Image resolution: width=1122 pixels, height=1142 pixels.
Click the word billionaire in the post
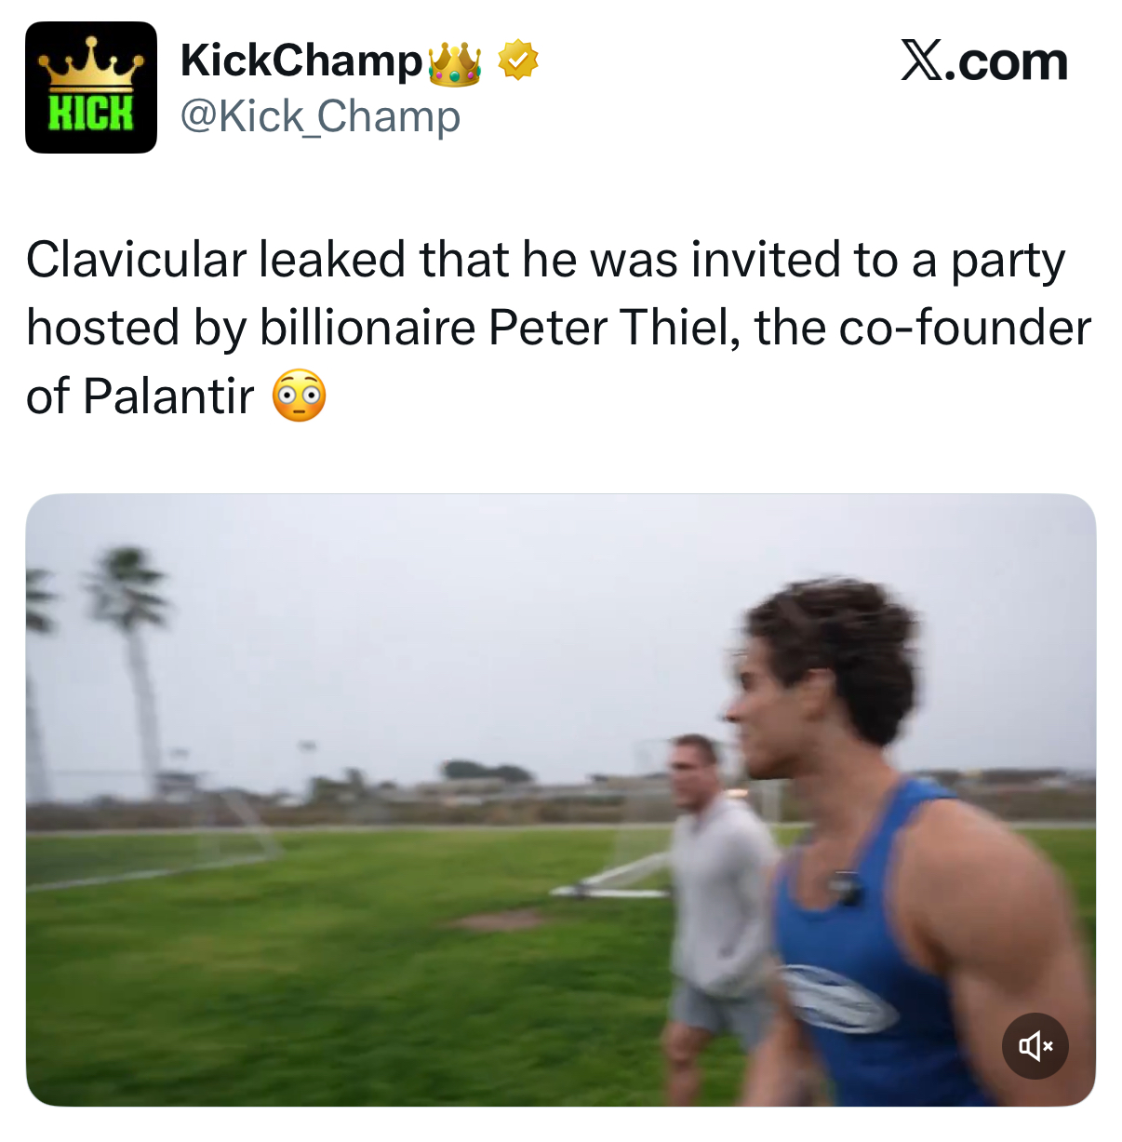[367, 329]
